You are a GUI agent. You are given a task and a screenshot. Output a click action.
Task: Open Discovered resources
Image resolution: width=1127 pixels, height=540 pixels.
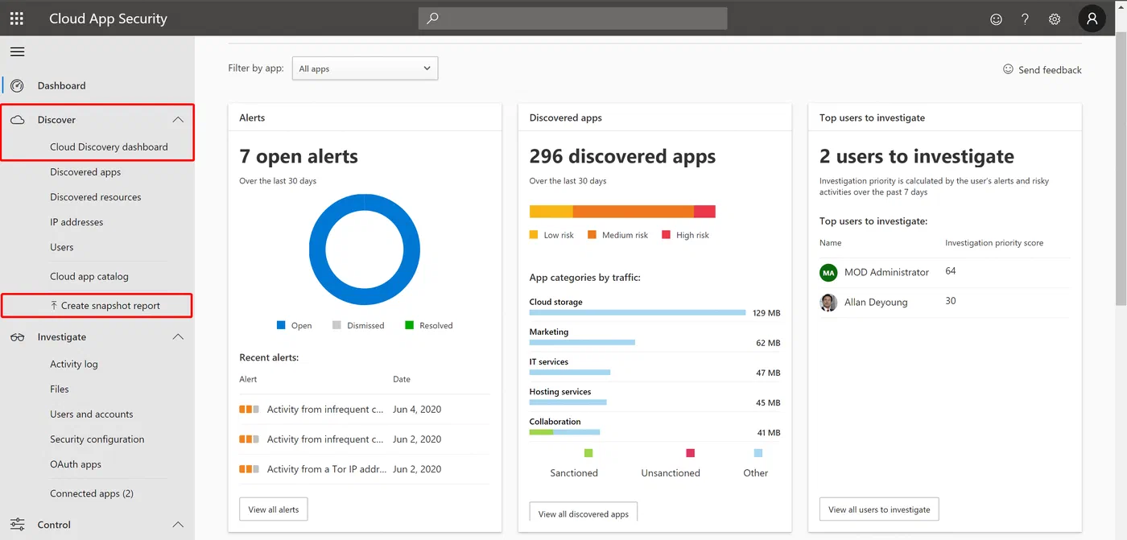pyautogui.click(x=95, y=197)
